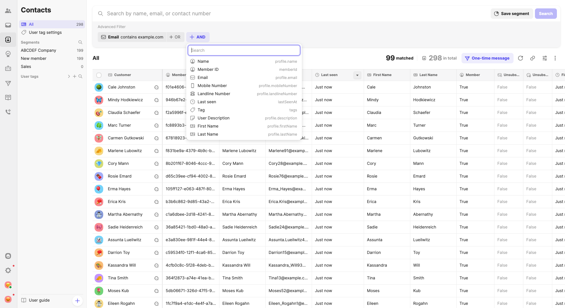Open the New member segment
Screen dimensions: 565x308
(x=52, y=58)
